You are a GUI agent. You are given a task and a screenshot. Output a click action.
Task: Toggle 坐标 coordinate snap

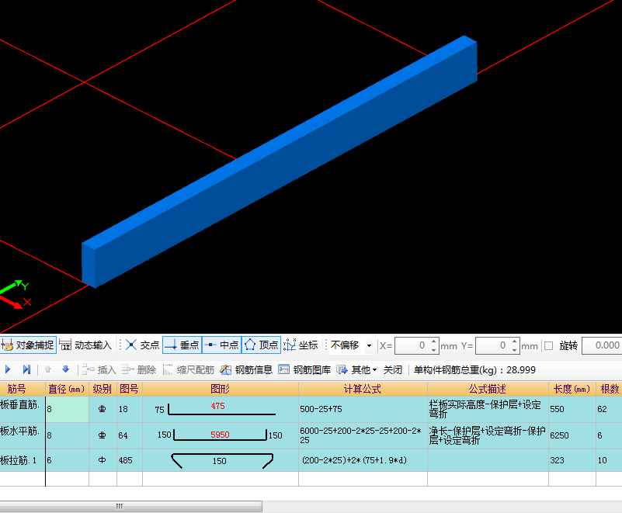(301, 345)
